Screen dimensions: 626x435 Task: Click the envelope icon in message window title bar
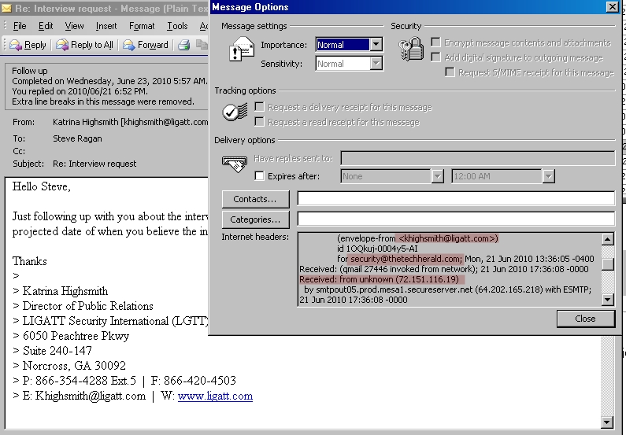[6, 8]
